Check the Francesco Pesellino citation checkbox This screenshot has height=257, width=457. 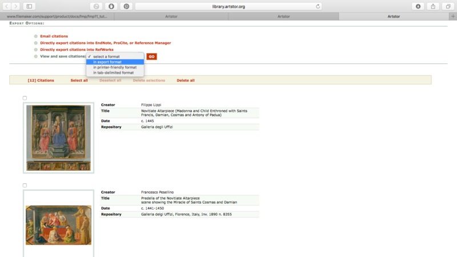click(25, 185)
